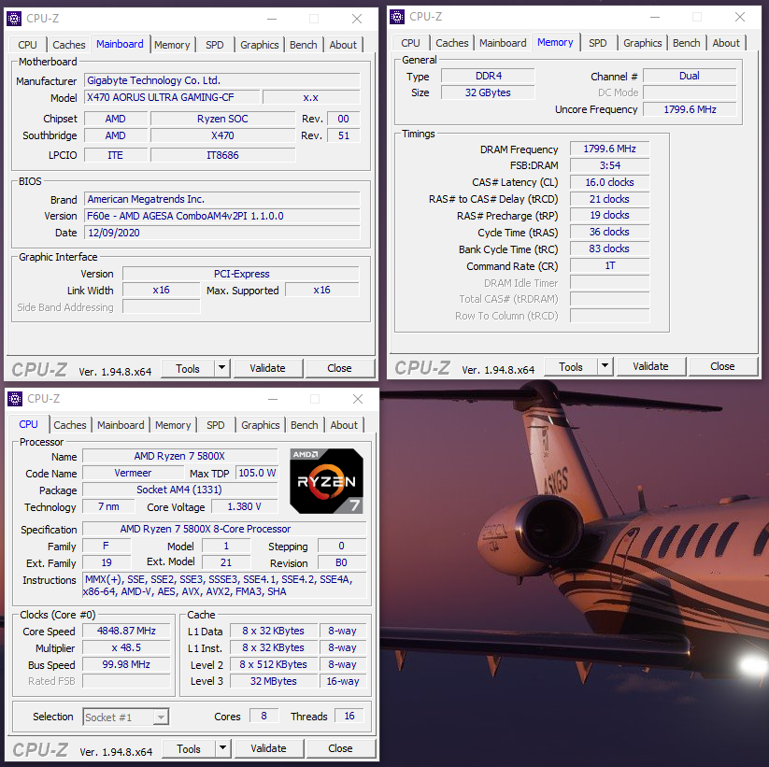Image resolution: width=769 pixels, height=767 pixels.
Task: Select Command Rate '1T' value
Action: (609, 265)
